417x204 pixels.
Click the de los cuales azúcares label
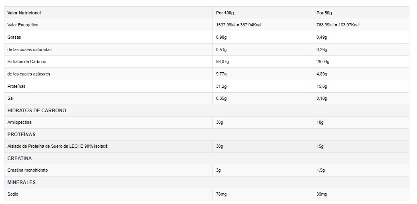click(29, 74)
